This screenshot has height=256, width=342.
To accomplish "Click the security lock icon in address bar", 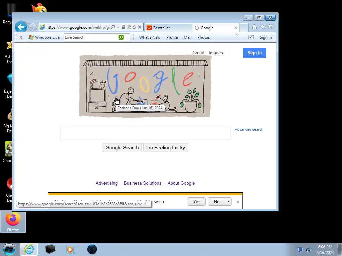I will (124, 27).
